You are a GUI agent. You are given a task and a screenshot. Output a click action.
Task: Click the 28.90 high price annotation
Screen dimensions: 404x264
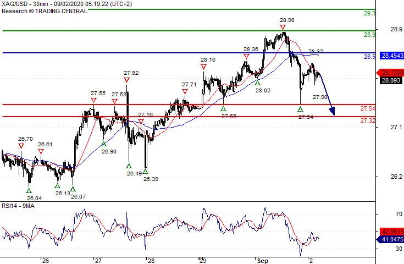pos(287,20)
